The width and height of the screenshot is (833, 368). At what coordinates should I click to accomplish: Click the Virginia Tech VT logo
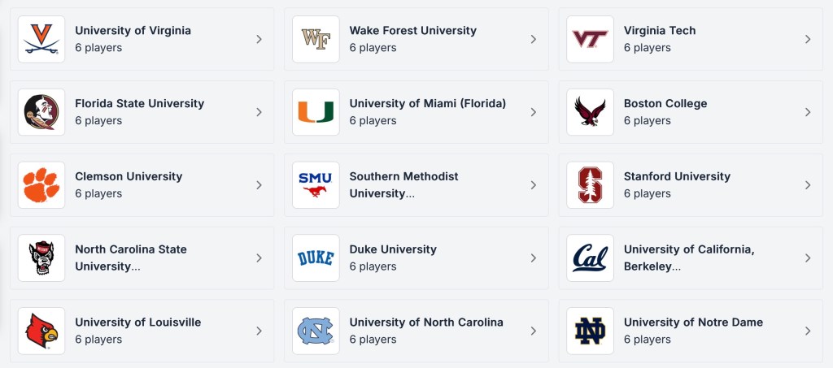point(590,39)
